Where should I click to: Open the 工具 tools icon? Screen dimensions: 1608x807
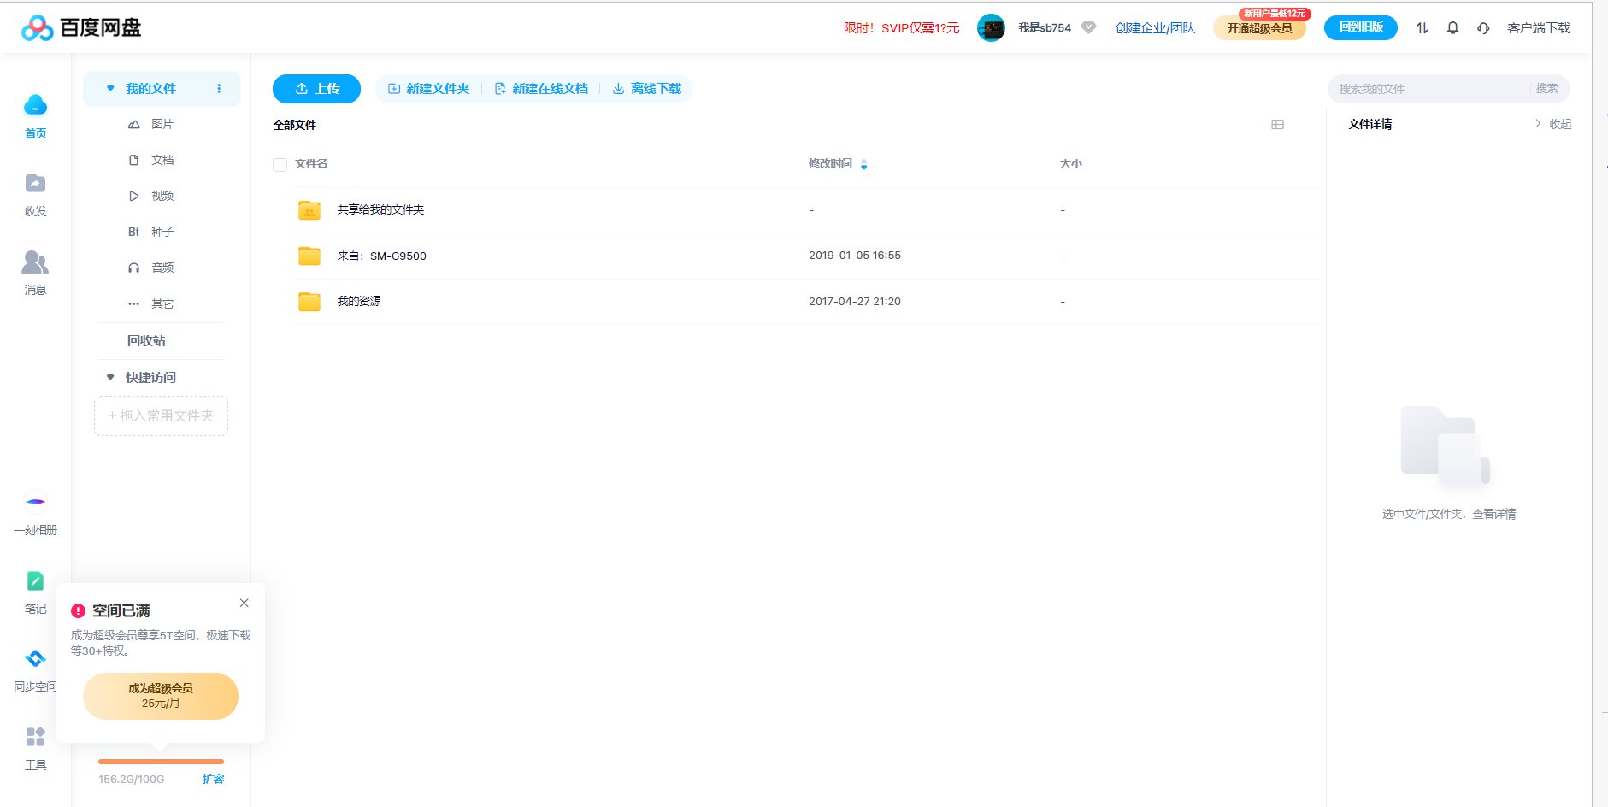[x=35, y=737]
